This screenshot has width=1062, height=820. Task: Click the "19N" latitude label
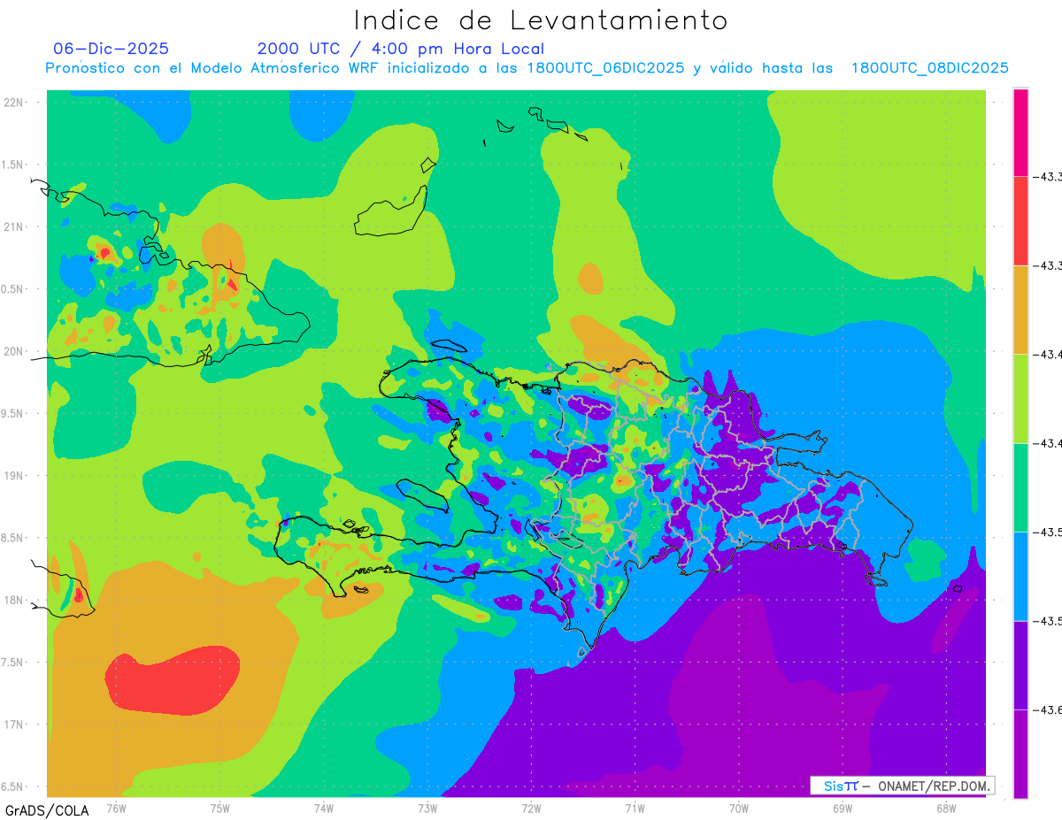(x=15, y=475)
